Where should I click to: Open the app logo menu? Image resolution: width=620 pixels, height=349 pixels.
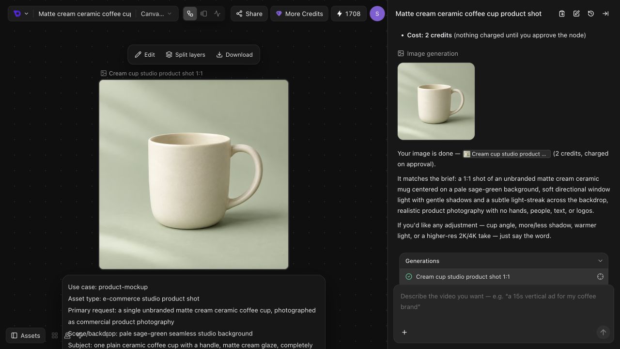click(x=20, y=14)
